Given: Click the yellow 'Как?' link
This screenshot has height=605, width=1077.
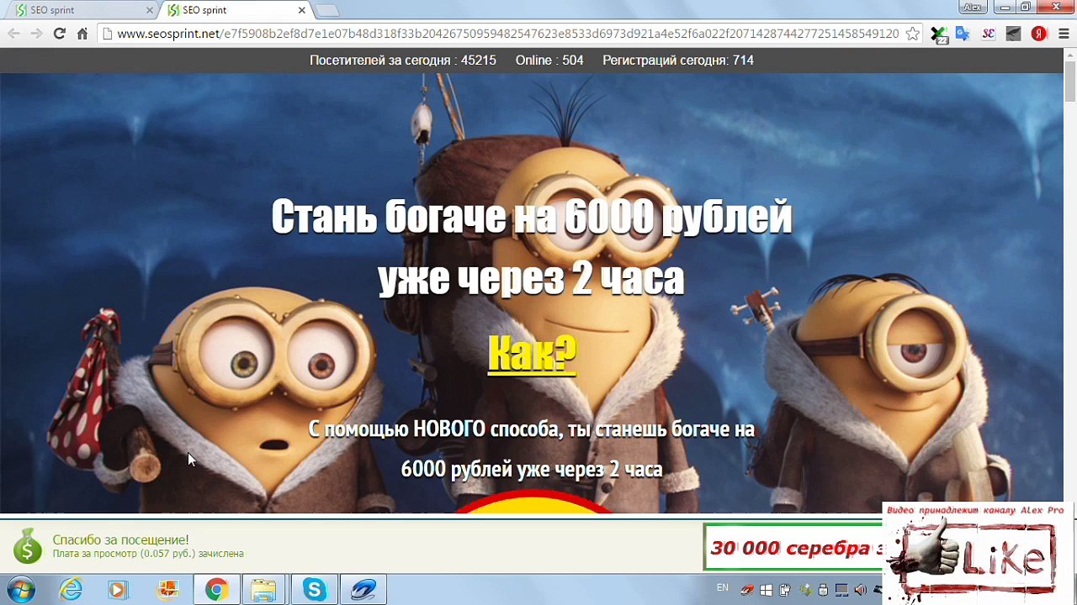Looking at the screenshot, I should [532, 353].
